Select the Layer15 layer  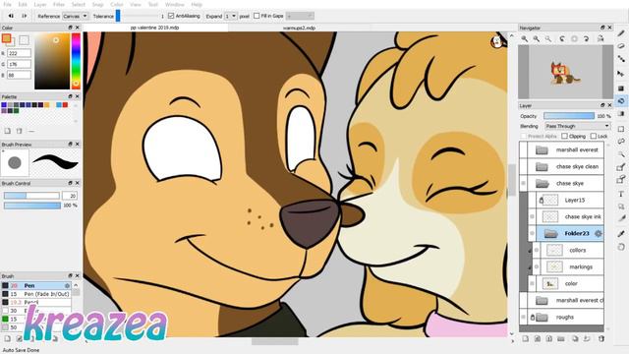click(x=570, y=200)
